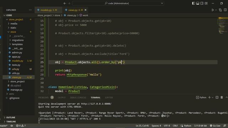This screenshot has width=228, height=128.
Task: Toggle primary sidebar layout icon
Action: tap(193, 3)
